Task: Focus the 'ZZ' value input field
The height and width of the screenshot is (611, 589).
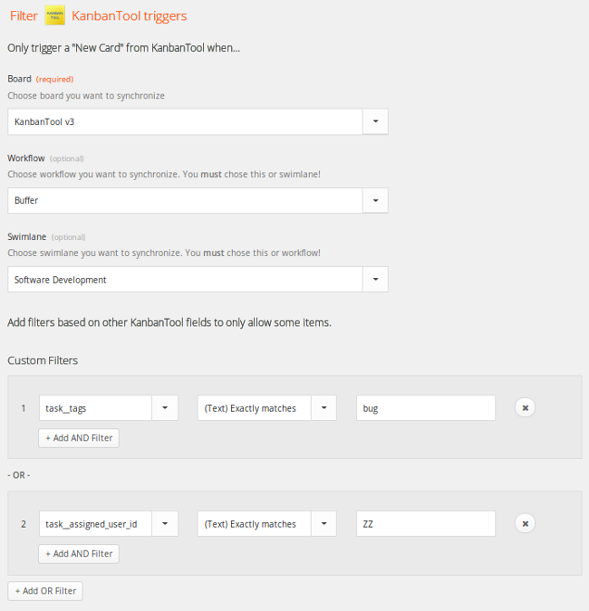Action: (426, 524)
